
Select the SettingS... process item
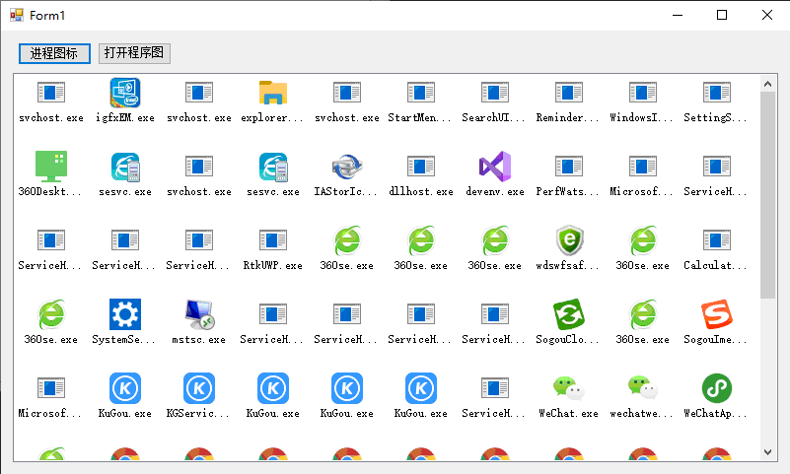[x=717, y=102]
